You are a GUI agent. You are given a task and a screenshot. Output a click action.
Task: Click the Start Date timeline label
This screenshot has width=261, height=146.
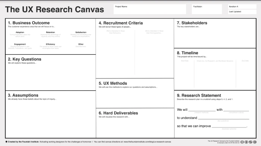(x=185, y=61)
